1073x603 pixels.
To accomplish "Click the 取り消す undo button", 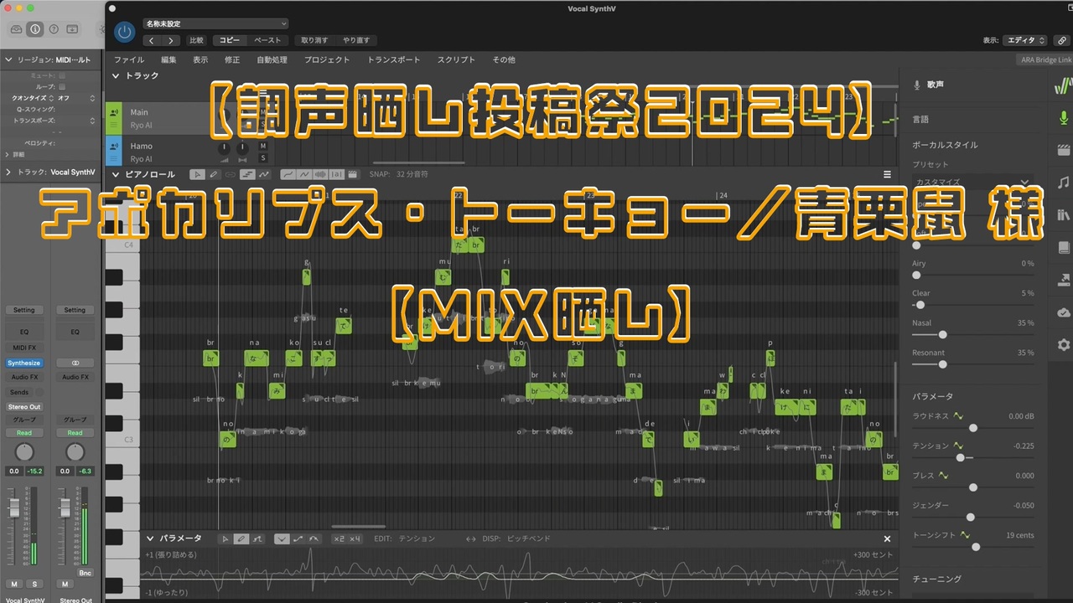I will (x=314, y=40).
